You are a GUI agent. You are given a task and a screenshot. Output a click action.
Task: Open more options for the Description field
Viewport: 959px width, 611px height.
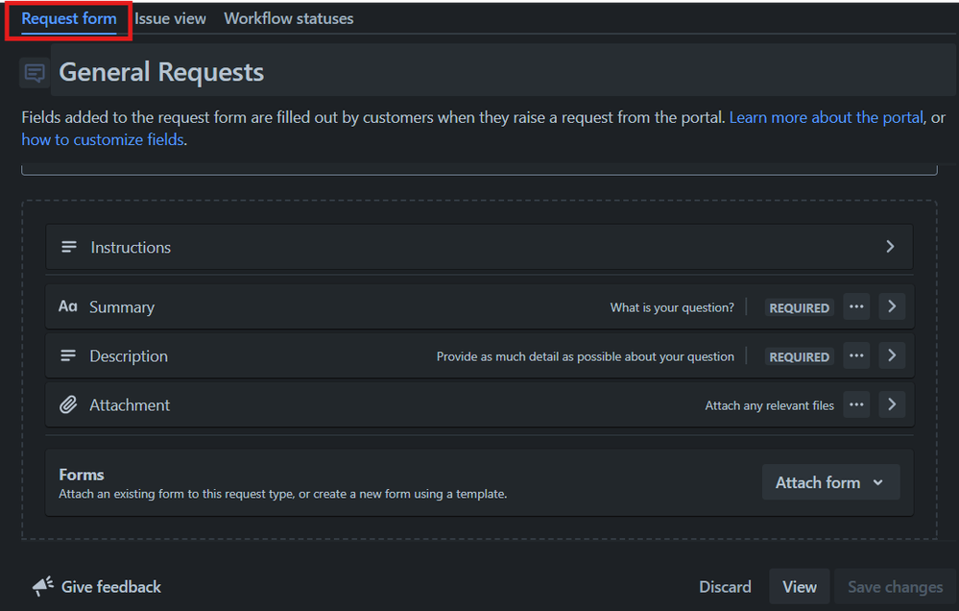click(856, 355)
